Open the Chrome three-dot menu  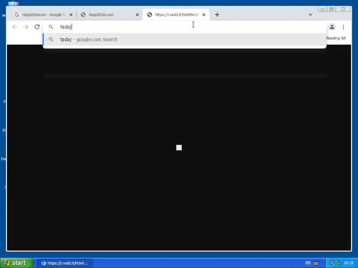(x=343, y=27)
